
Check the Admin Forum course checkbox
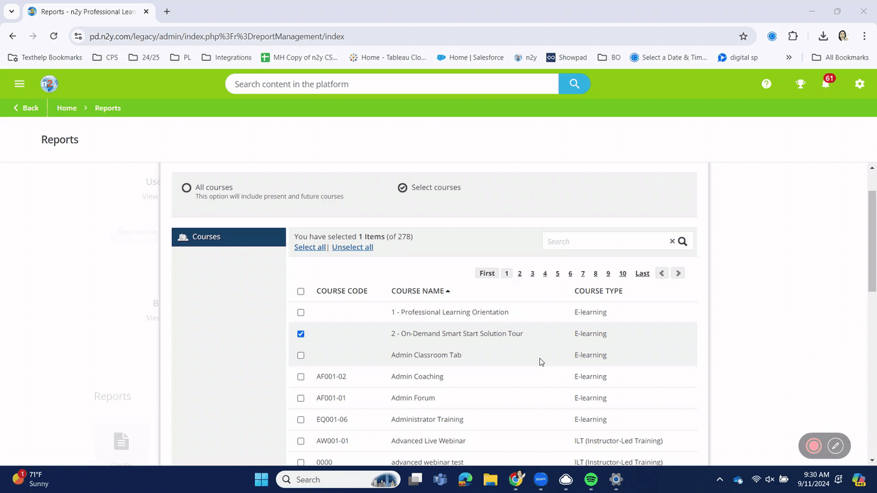click(301, 398)
